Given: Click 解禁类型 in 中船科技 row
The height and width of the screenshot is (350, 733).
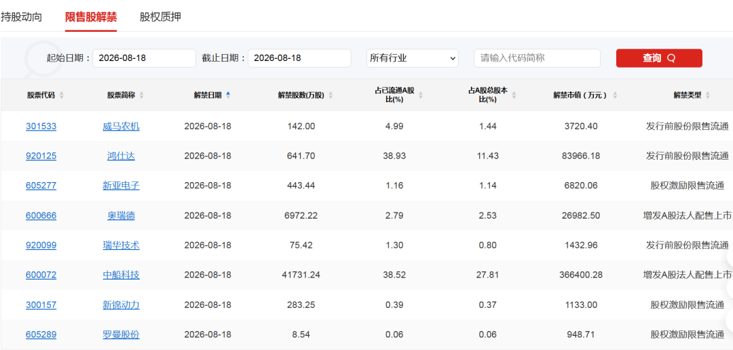Looking at the screenshot, I should [x=687, y=275].
